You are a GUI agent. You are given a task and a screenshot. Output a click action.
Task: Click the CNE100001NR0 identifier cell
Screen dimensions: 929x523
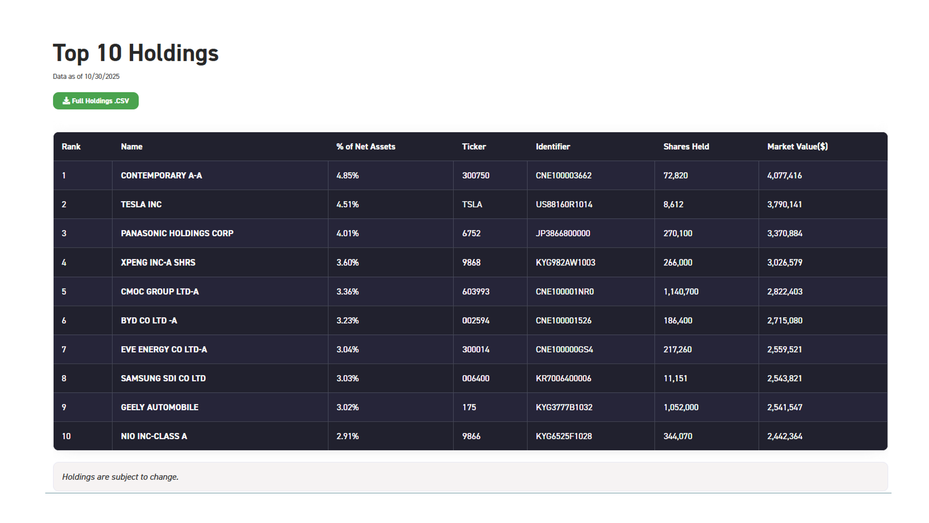[x=564, y=292]
